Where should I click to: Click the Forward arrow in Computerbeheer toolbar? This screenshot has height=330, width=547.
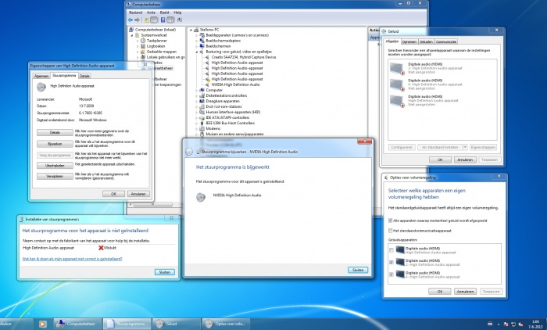pos(137,20)
